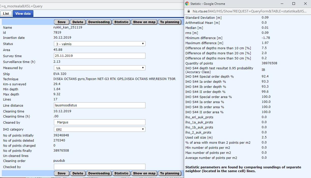The image size is (311, 178).
Task: Select the View data tab
Action: 23,14
